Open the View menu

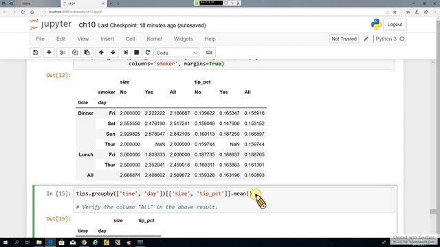point(83,39)
